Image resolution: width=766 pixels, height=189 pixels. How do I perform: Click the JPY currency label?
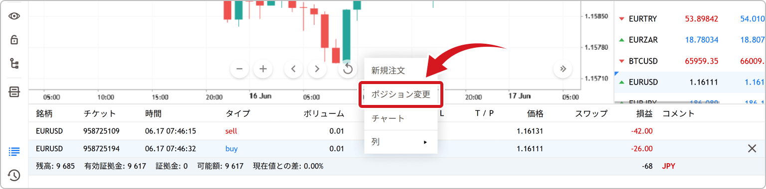(x=669, y=166)
